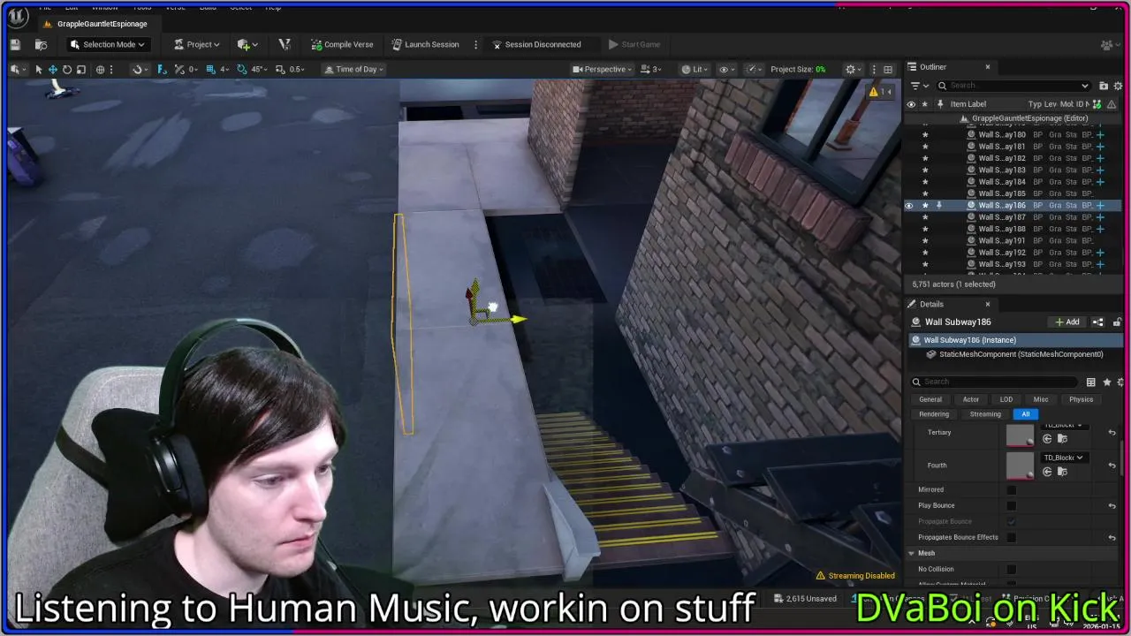This screenshot has width=1131, height=636.
Task: Toggle the Details panel lock icon
Action: pos(1117,322)
